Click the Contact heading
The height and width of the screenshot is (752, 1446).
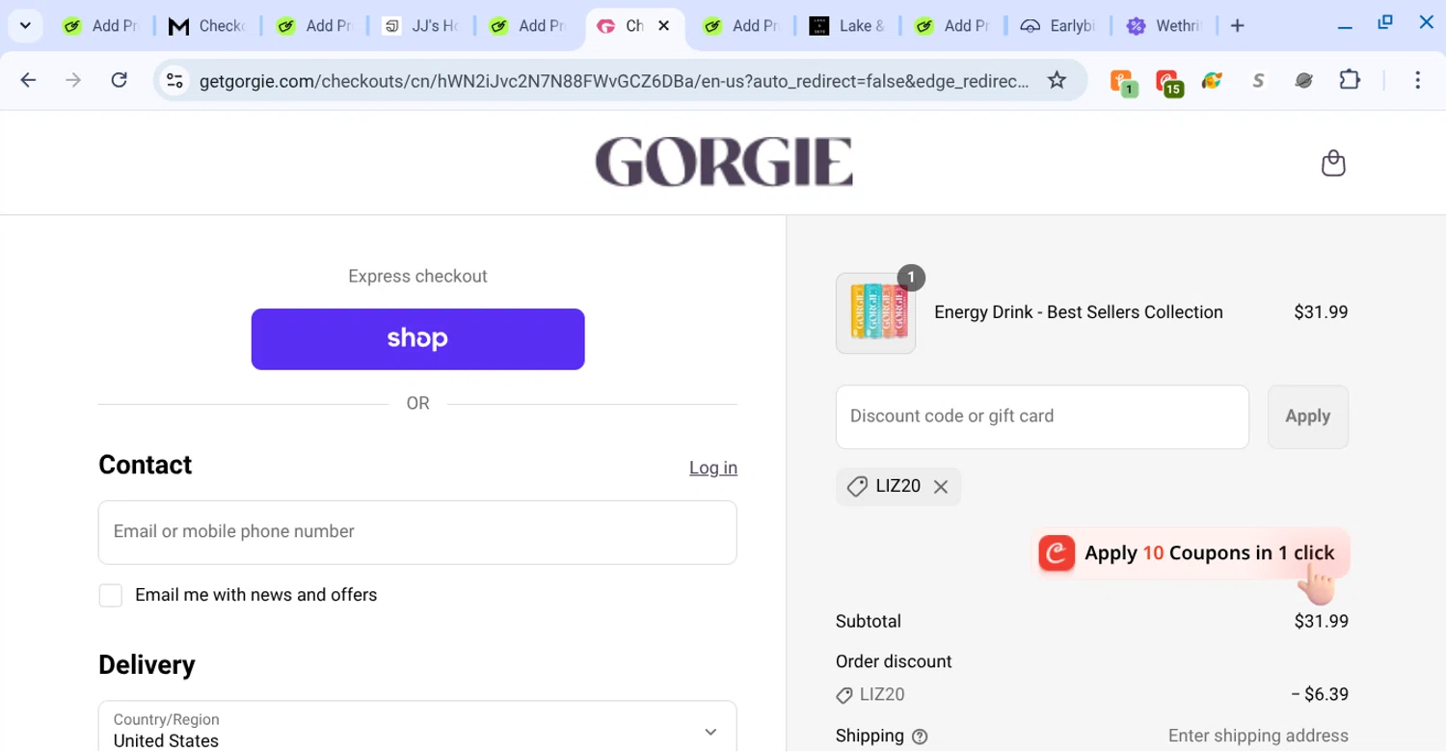tap(145, 465)
